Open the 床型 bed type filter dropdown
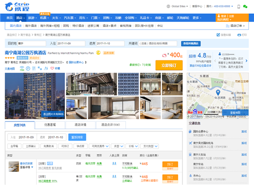 (118, 146)
